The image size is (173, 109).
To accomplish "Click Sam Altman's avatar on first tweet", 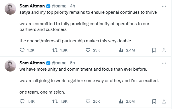I will tap(10, 9).
